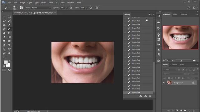Open the File menu
200x112 pixels.
coord(10,2)
